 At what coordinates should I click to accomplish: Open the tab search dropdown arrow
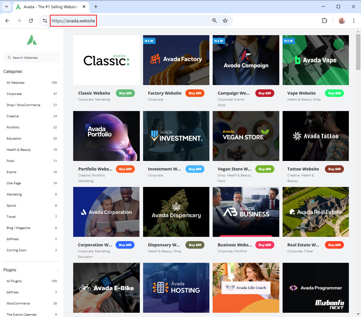pyautogui.click(x=7, y=7)
